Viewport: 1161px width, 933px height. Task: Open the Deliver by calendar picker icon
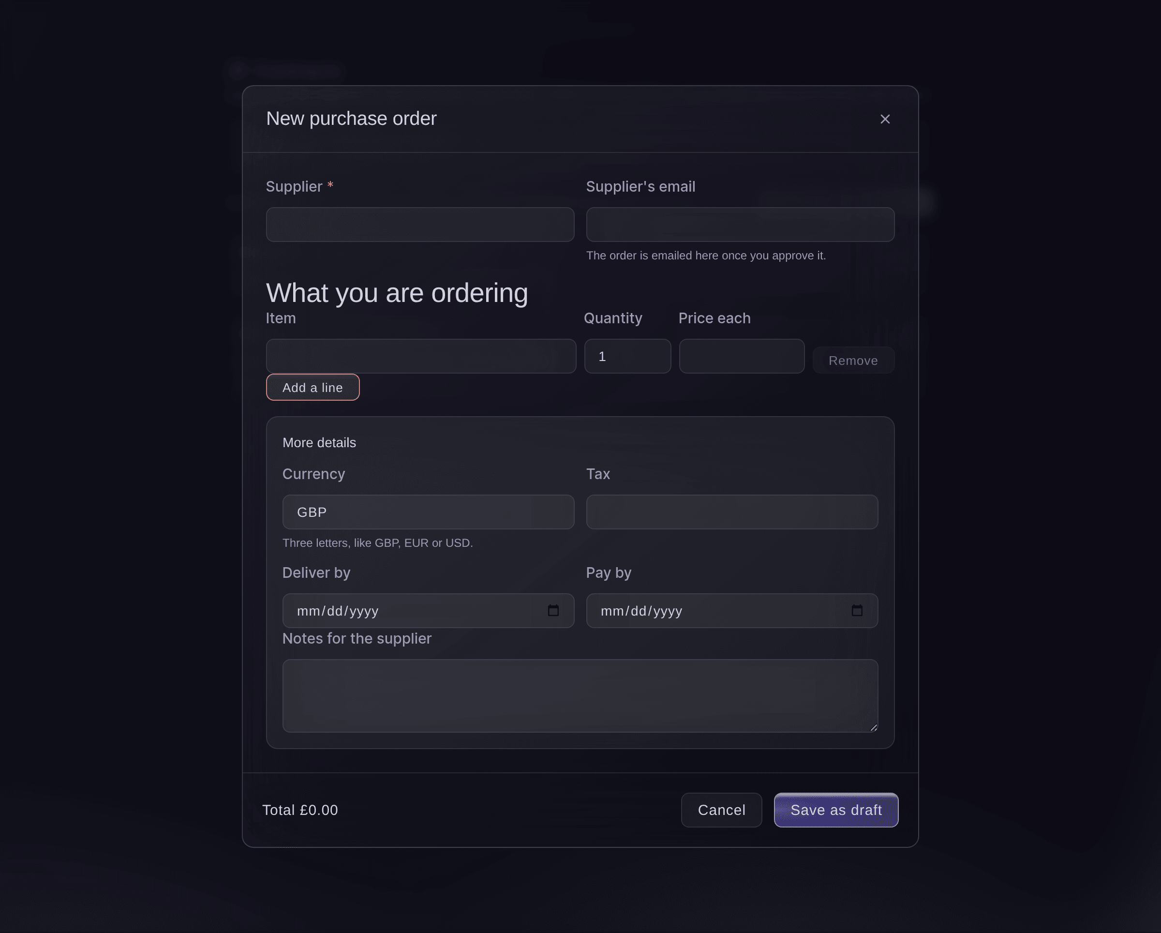pyautogui.click(x=553, y=610)
